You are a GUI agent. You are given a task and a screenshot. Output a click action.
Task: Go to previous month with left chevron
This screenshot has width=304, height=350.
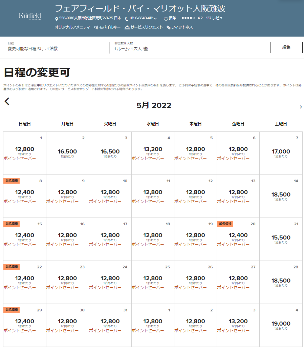coord(7,101)
